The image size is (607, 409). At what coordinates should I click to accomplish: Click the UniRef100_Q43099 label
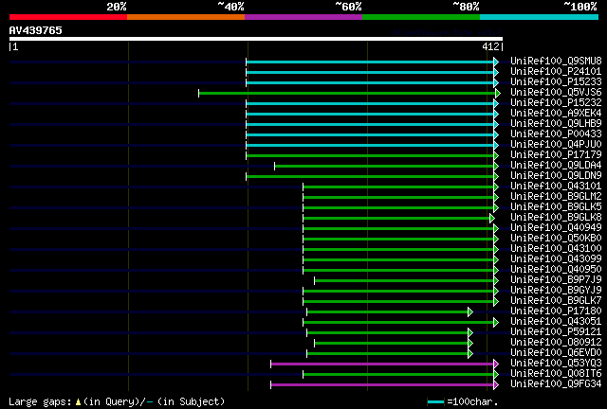(x=556, y=259)
